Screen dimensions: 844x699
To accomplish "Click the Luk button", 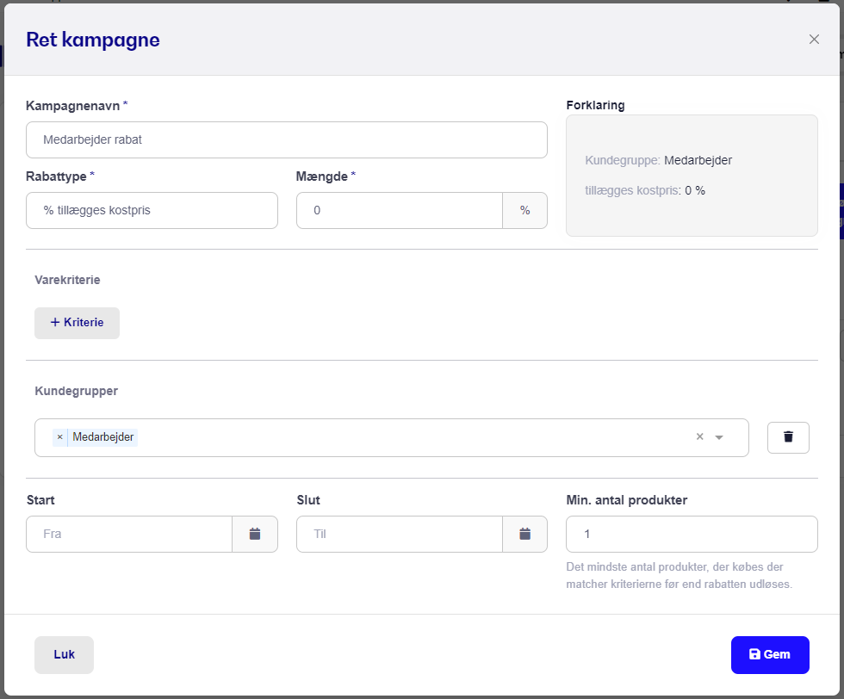I will (64, 655).
